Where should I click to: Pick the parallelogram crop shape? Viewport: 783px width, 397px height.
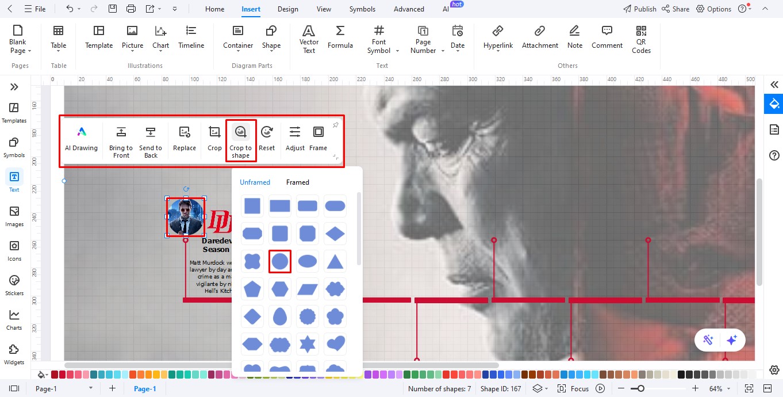tap(308, 289)
